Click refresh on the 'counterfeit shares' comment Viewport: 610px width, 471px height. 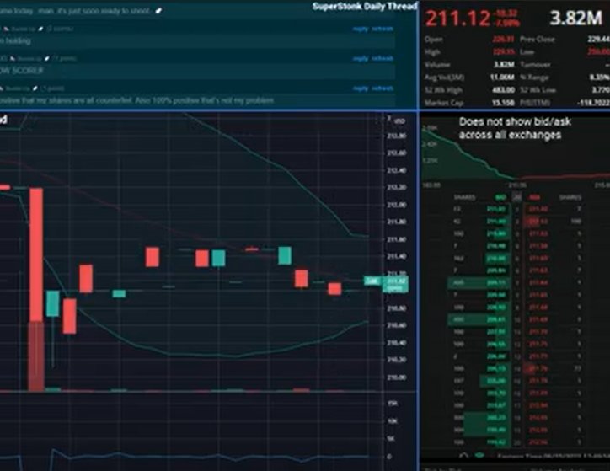(383, 88)
